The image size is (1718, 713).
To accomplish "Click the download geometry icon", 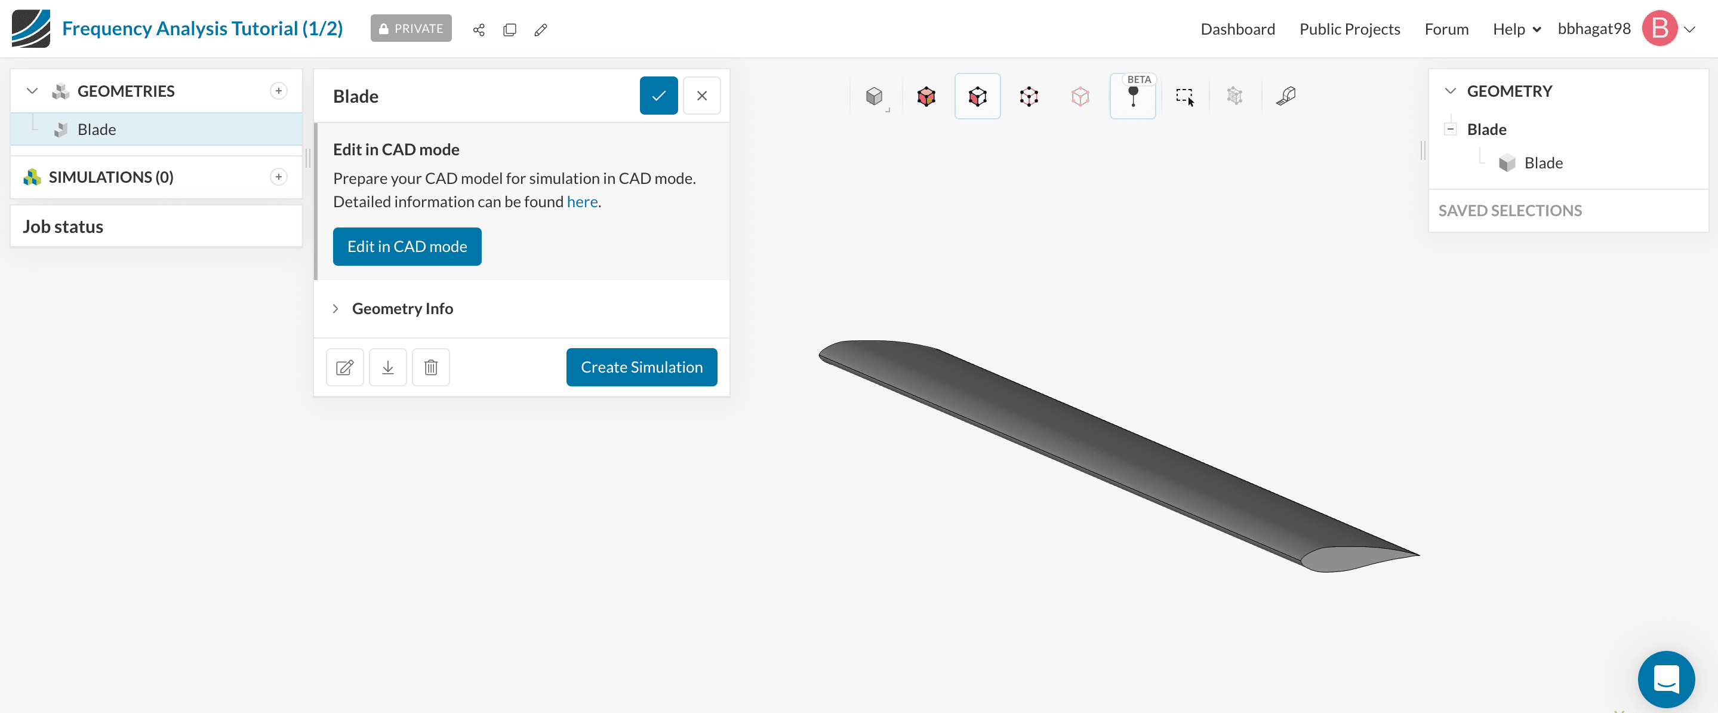I will click(387, 367).
